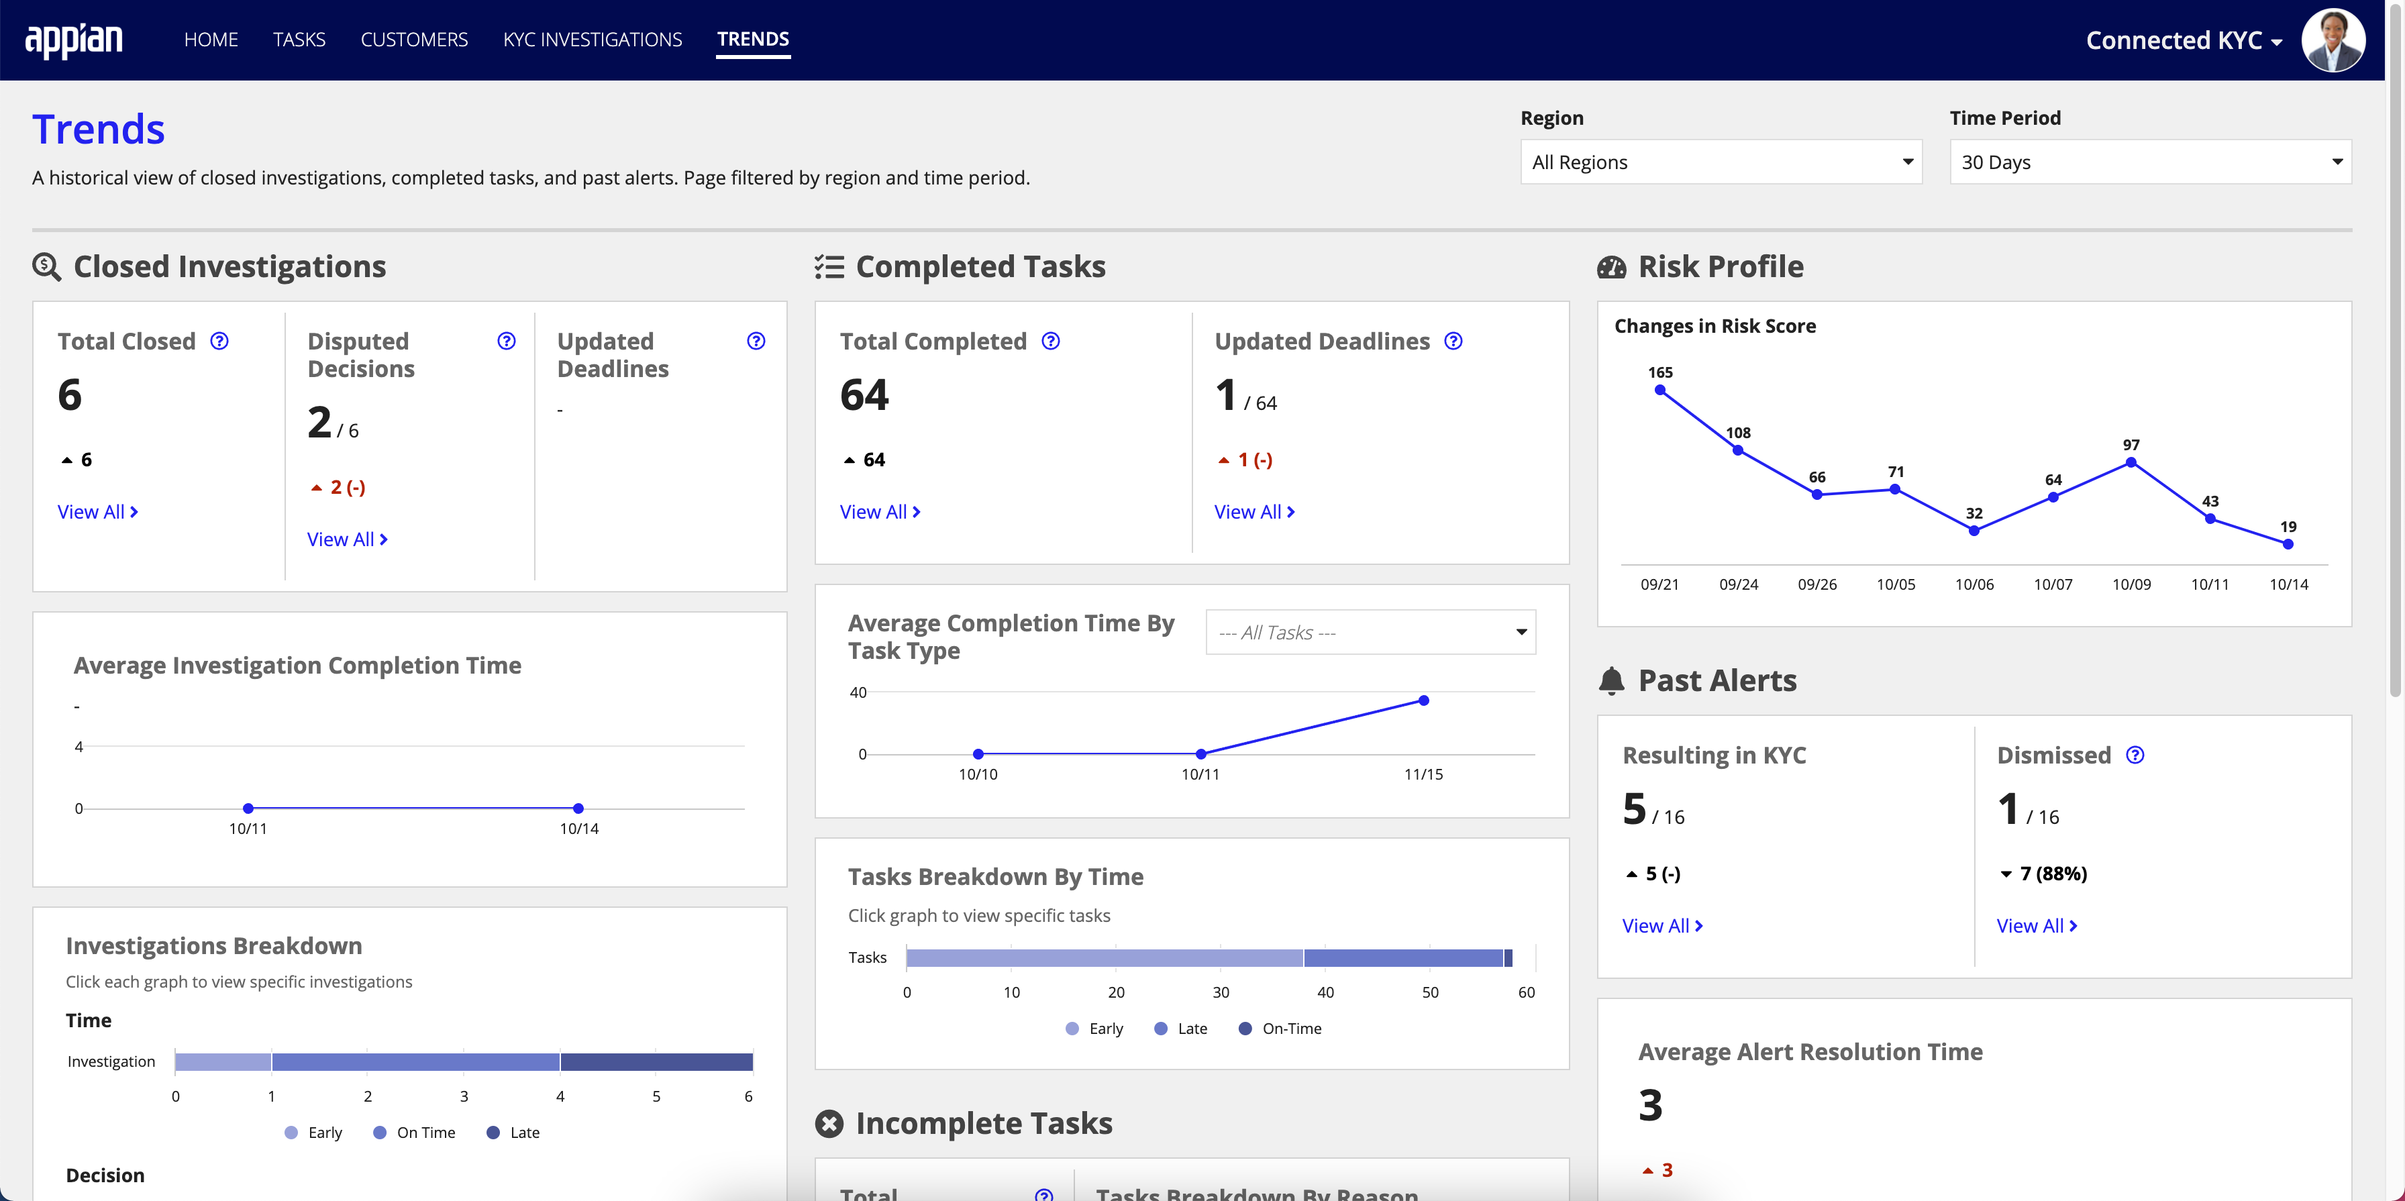This screenshot has height=1201, width=2405.
Task: Expand the All Tasks dropdown in Completed Tasks
Action: [1370, 631]
